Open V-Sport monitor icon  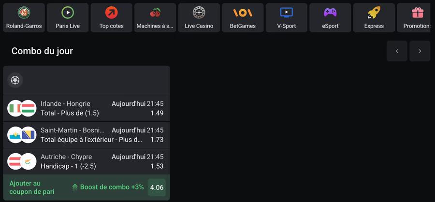click(x=287, y=13)
